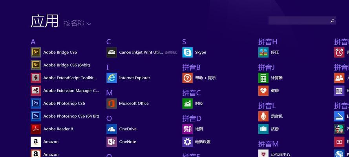This screenshot has height=157, width=349.
Task: Select the 拼音H group header
Action: coord(268,42)
